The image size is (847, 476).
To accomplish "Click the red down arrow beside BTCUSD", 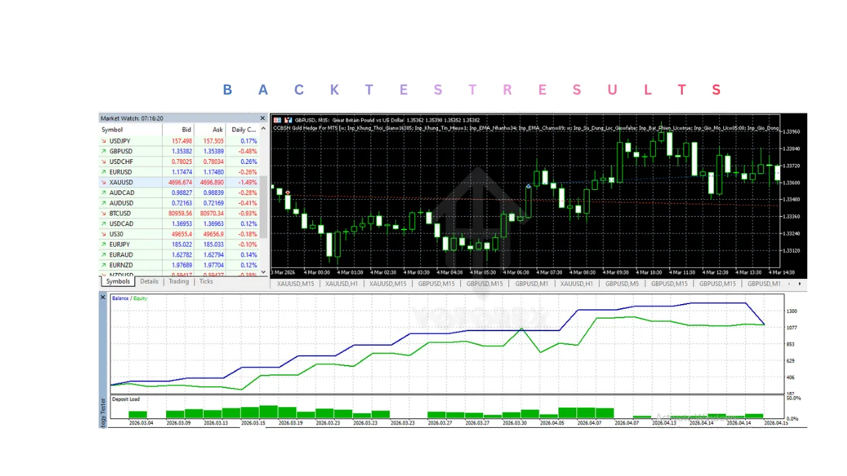I will pos(104,214).
